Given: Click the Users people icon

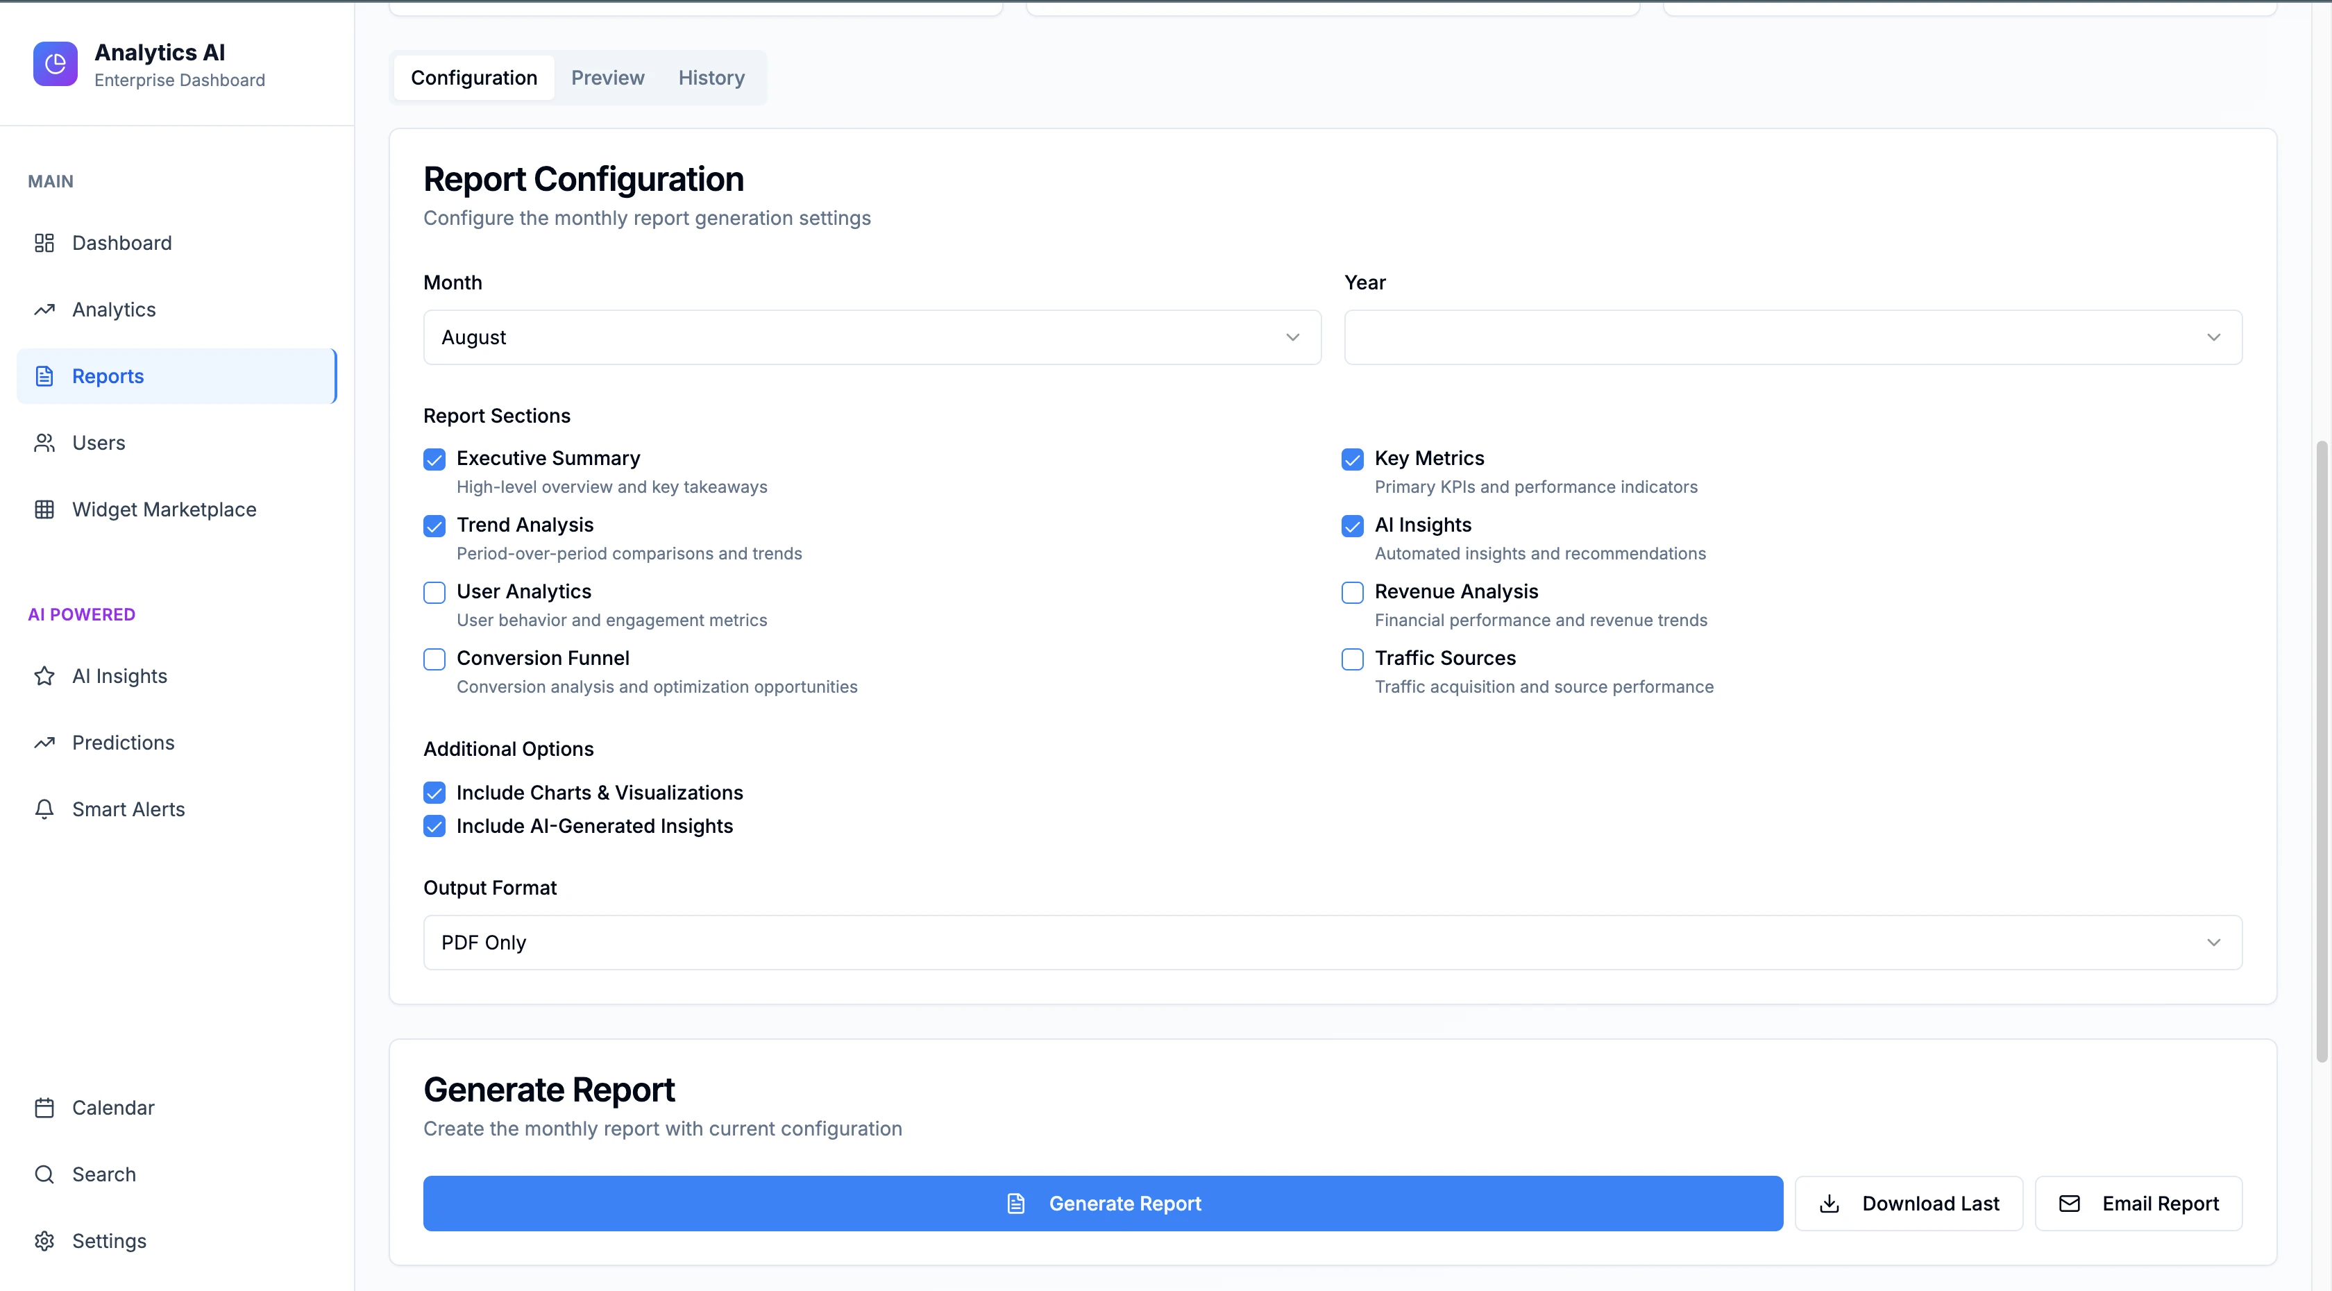Looking at the screenshot, I should coord(44,443).
